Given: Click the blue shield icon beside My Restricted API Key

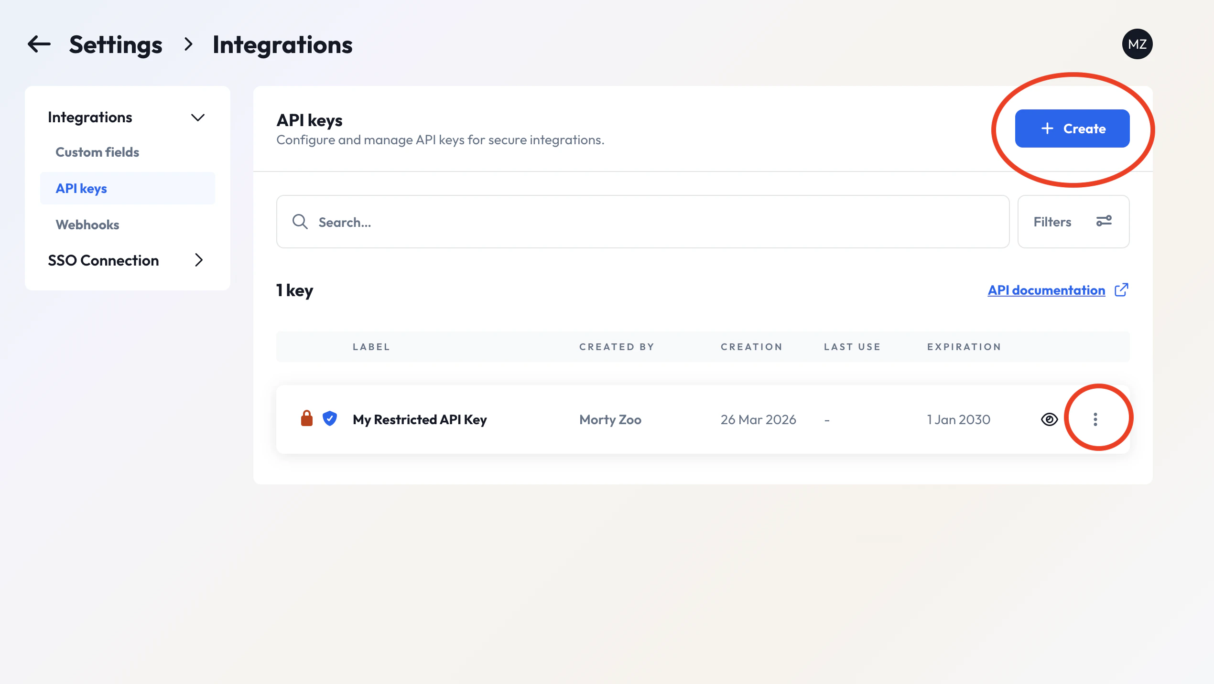Looking at the screenshot, I should (329, 419).
